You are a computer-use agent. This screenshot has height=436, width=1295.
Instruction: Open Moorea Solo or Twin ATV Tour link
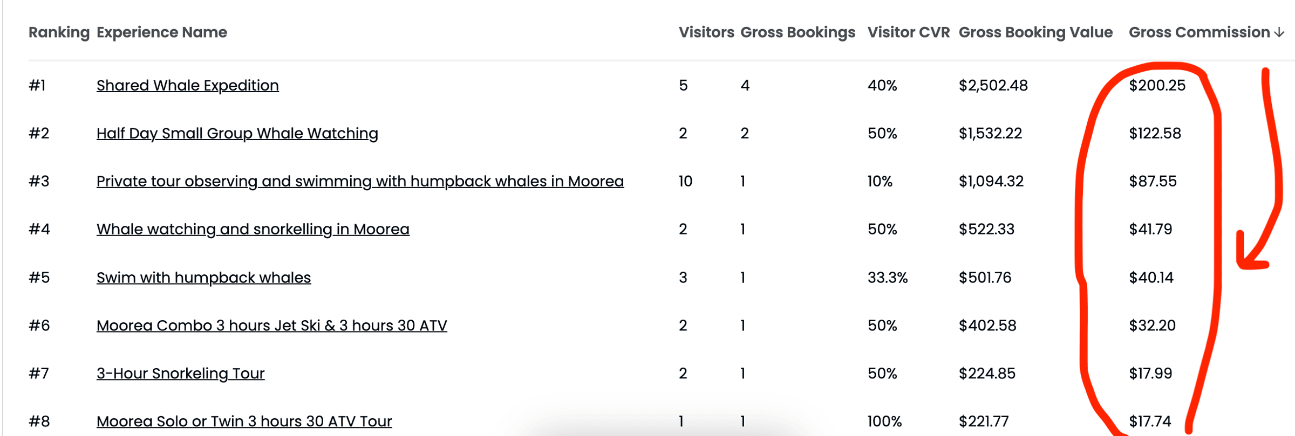244,421
